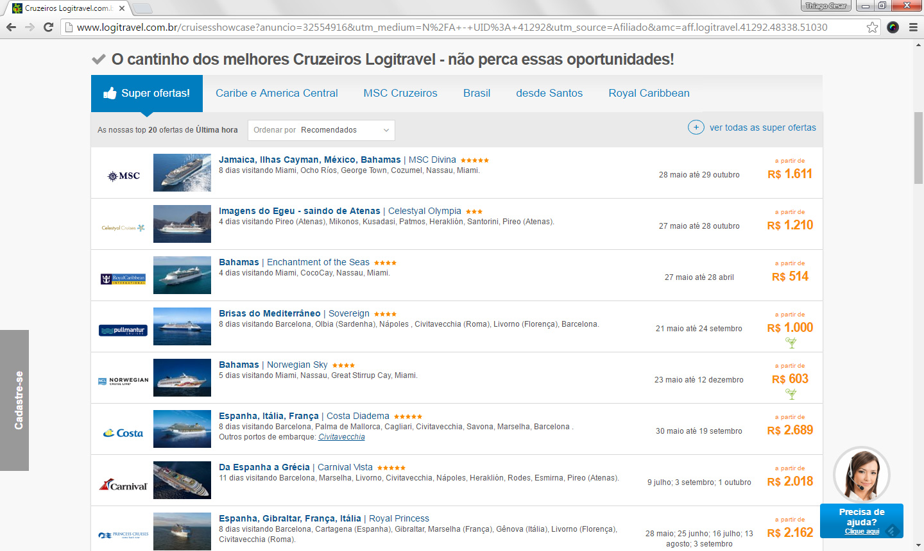The image size is (924, 551).
Task: Click the browser forward arrow
Action: tap(30, 27)
